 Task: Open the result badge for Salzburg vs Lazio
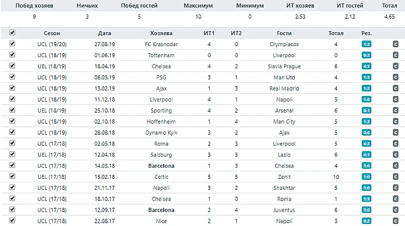(x=366, y=154)
